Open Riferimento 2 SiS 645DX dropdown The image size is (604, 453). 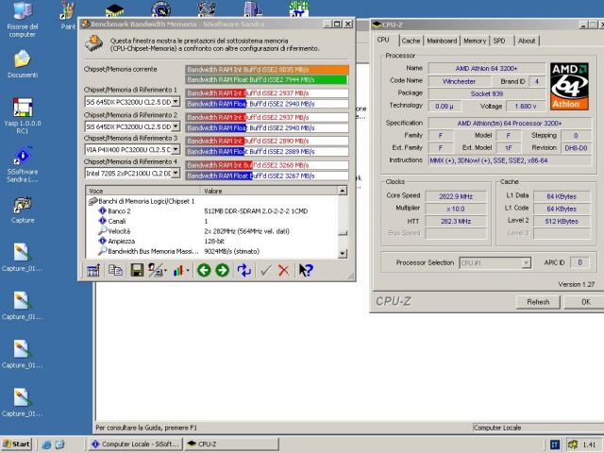click(176, 126)
